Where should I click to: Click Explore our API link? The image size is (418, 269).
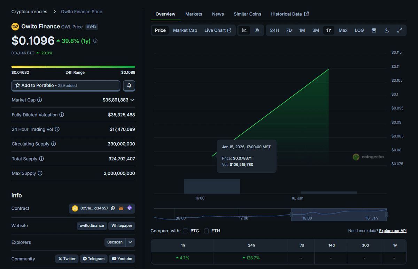tap(393, 231)
